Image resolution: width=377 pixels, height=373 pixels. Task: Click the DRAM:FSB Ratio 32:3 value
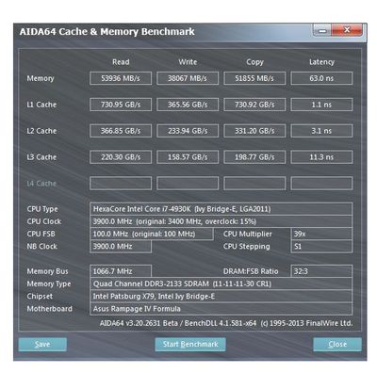[321, 271]
